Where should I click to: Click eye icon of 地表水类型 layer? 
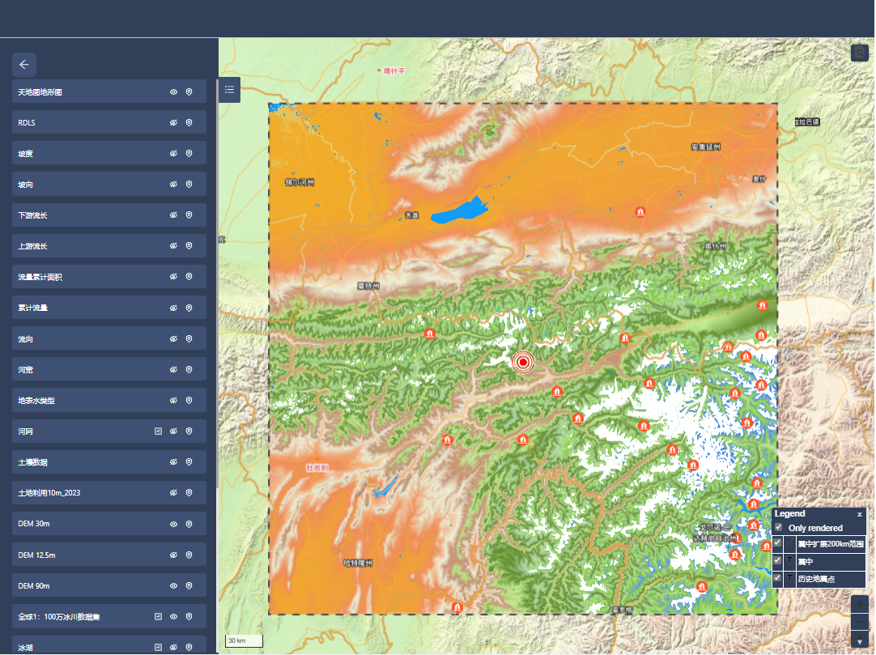pos(174,400)
